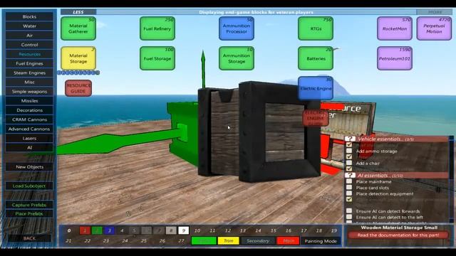
Task: Open the Fuel Engines category
Action: pyautogui.click(x=29, y=63)
